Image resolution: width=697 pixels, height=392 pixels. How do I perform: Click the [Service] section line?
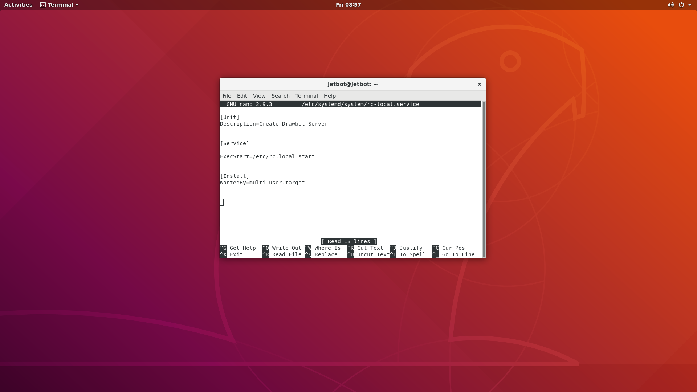[x=235, y=143]
